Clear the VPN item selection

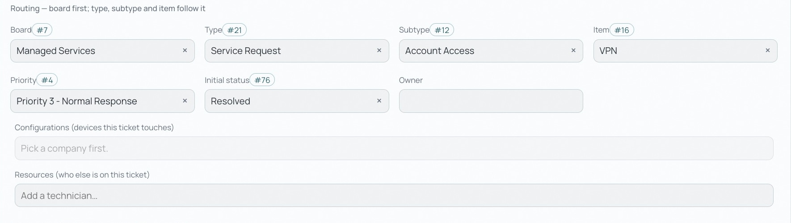pos(768,50)
